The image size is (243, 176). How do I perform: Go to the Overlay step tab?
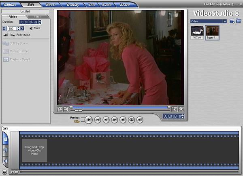click(72, 5)
